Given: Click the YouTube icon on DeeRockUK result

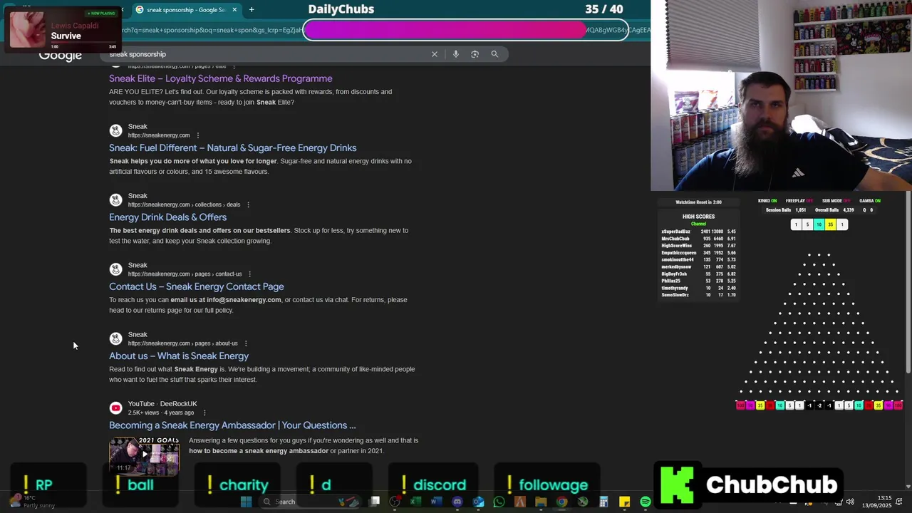Looking at the screenshot, I should pyautogui.click(x=115, y=408).
